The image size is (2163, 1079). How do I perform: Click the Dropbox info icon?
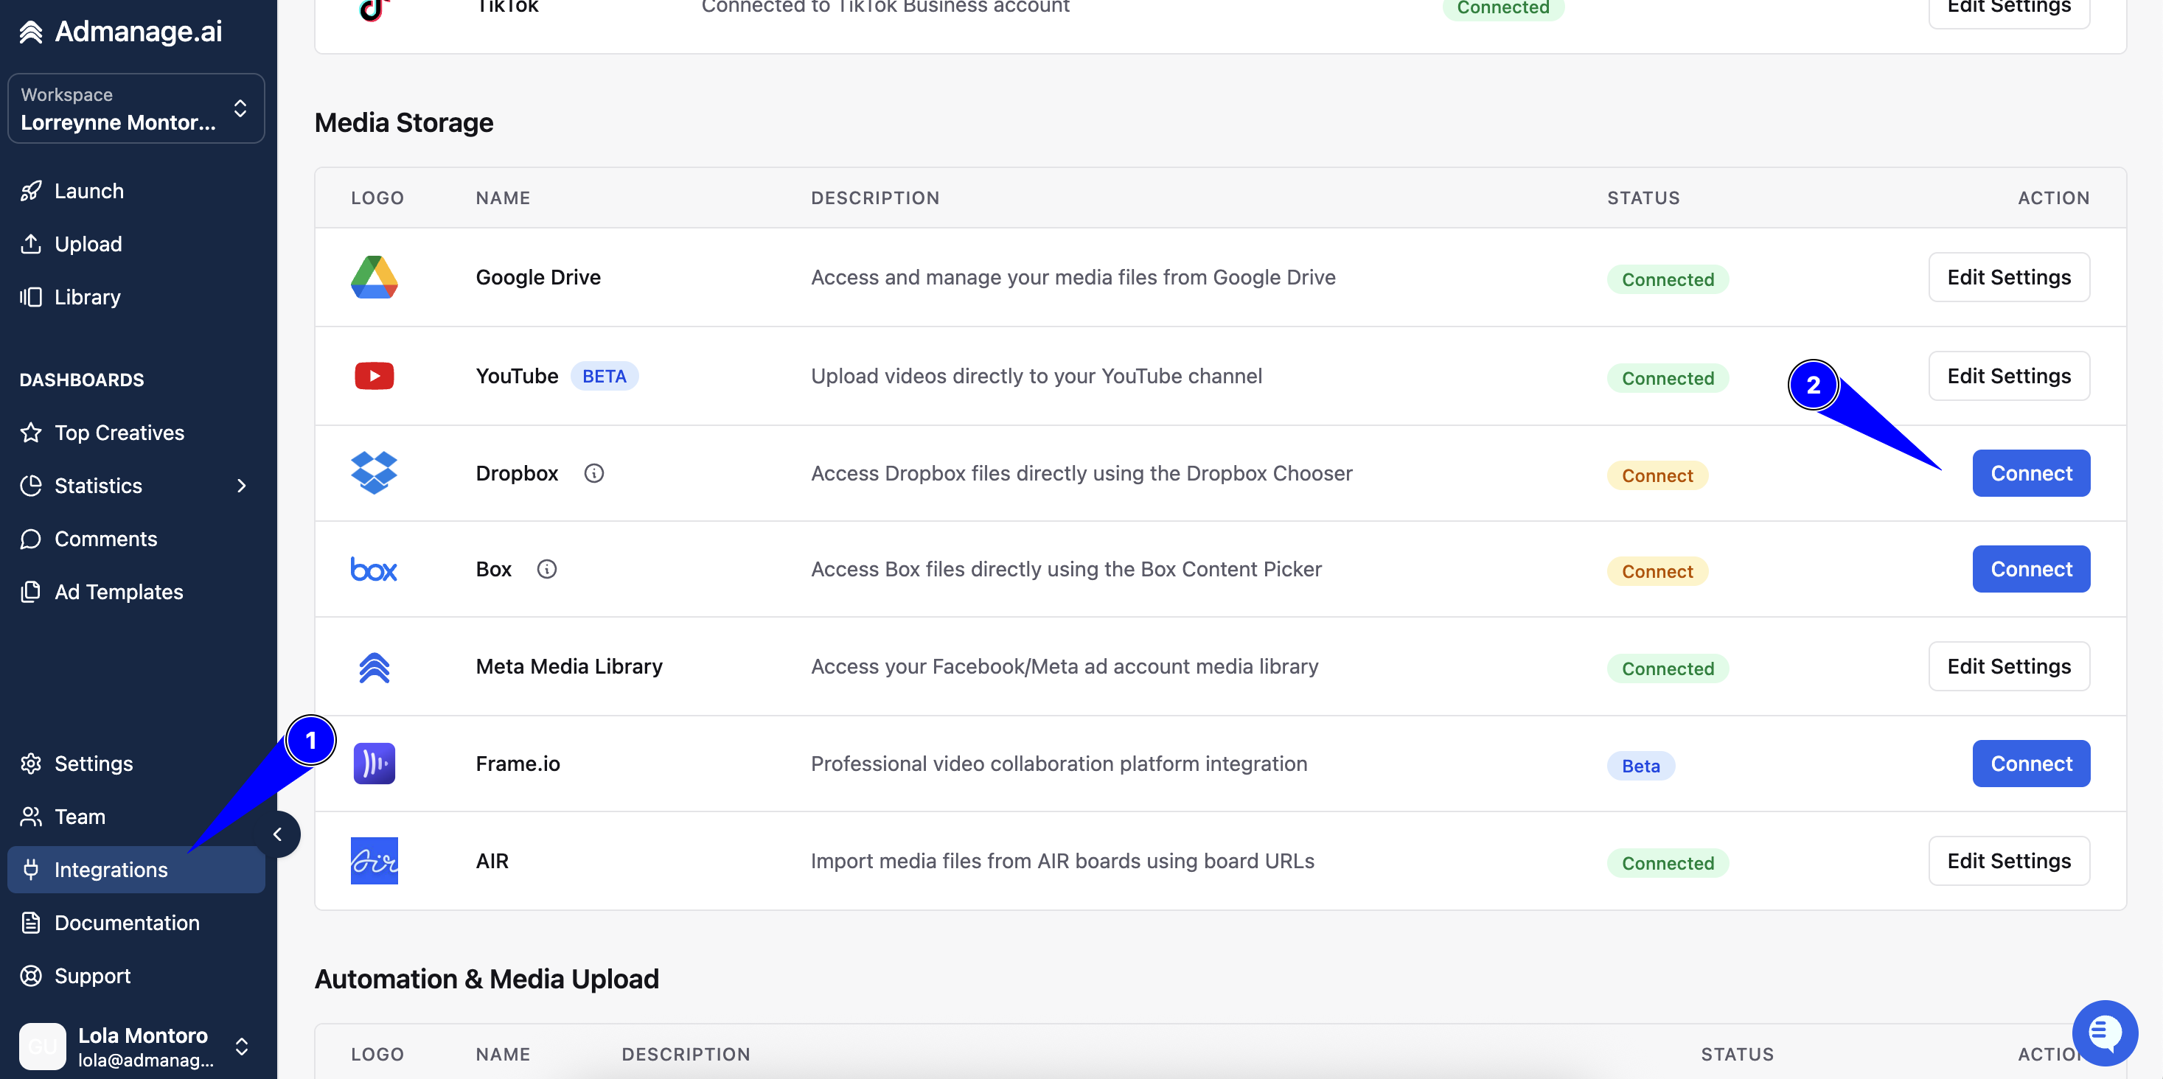click(x=593, y=474)
